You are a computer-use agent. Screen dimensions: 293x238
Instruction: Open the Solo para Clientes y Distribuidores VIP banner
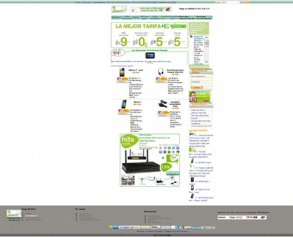click(150, 9)
